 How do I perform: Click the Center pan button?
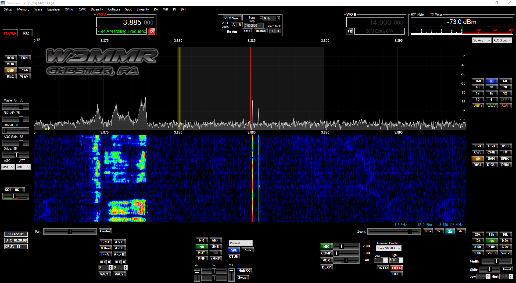point(105,231)
